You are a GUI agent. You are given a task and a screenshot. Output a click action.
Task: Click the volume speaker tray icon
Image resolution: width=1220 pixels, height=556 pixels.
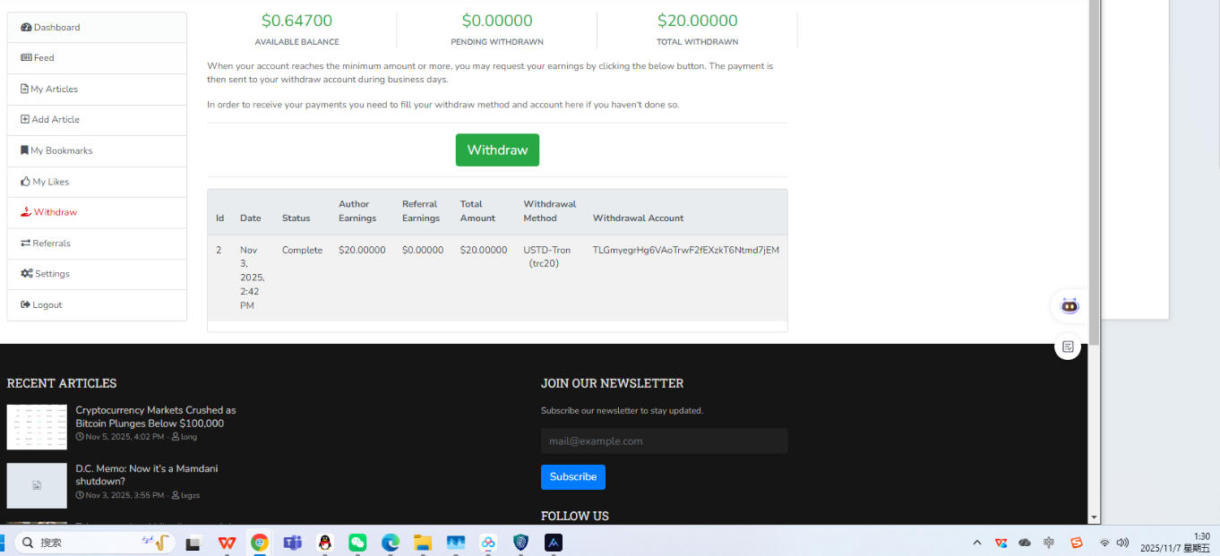pyautogui.click(x=1122, y=543)
